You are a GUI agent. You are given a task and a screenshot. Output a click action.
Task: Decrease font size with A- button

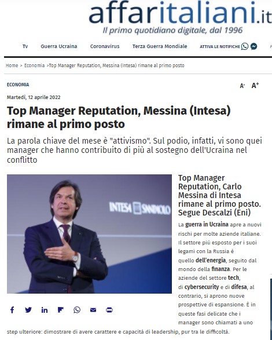point(242,86)
